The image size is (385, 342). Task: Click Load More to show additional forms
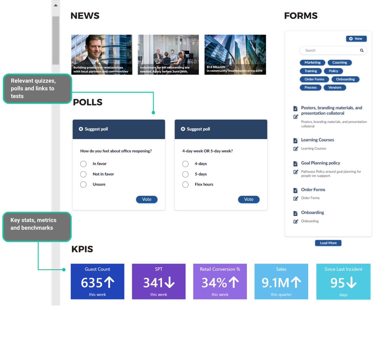(x=328, y=243)
